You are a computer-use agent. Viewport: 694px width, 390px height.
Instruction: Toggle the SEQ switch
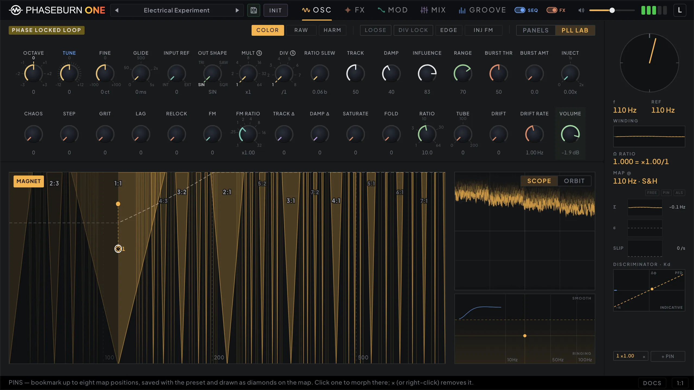pos(520,10)
